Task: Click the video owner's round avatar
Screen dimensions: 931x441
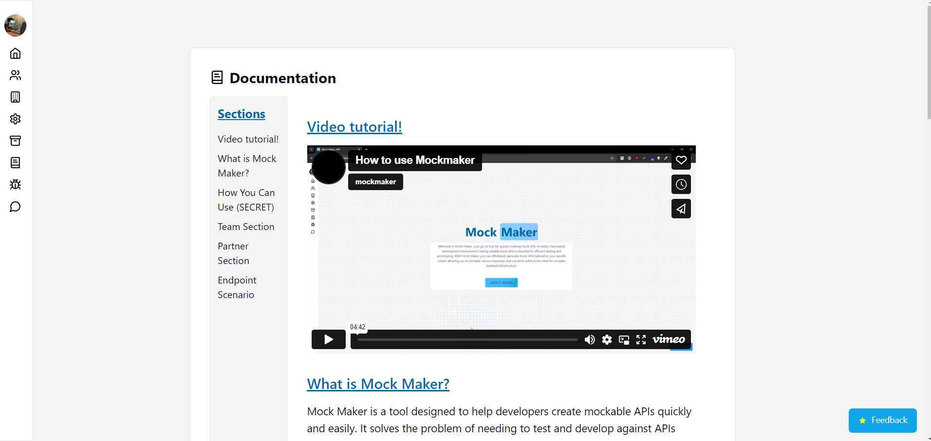Action: pos(329,167)
